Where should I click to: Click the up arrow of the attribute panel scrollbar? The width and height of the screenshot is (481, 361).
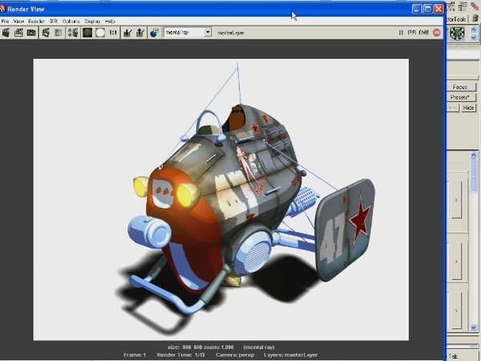click(x=474, y=156)
